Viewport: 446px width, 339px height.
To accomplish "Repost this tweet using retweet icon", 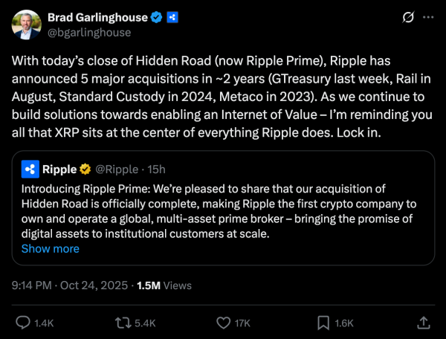I will point(123,323).
